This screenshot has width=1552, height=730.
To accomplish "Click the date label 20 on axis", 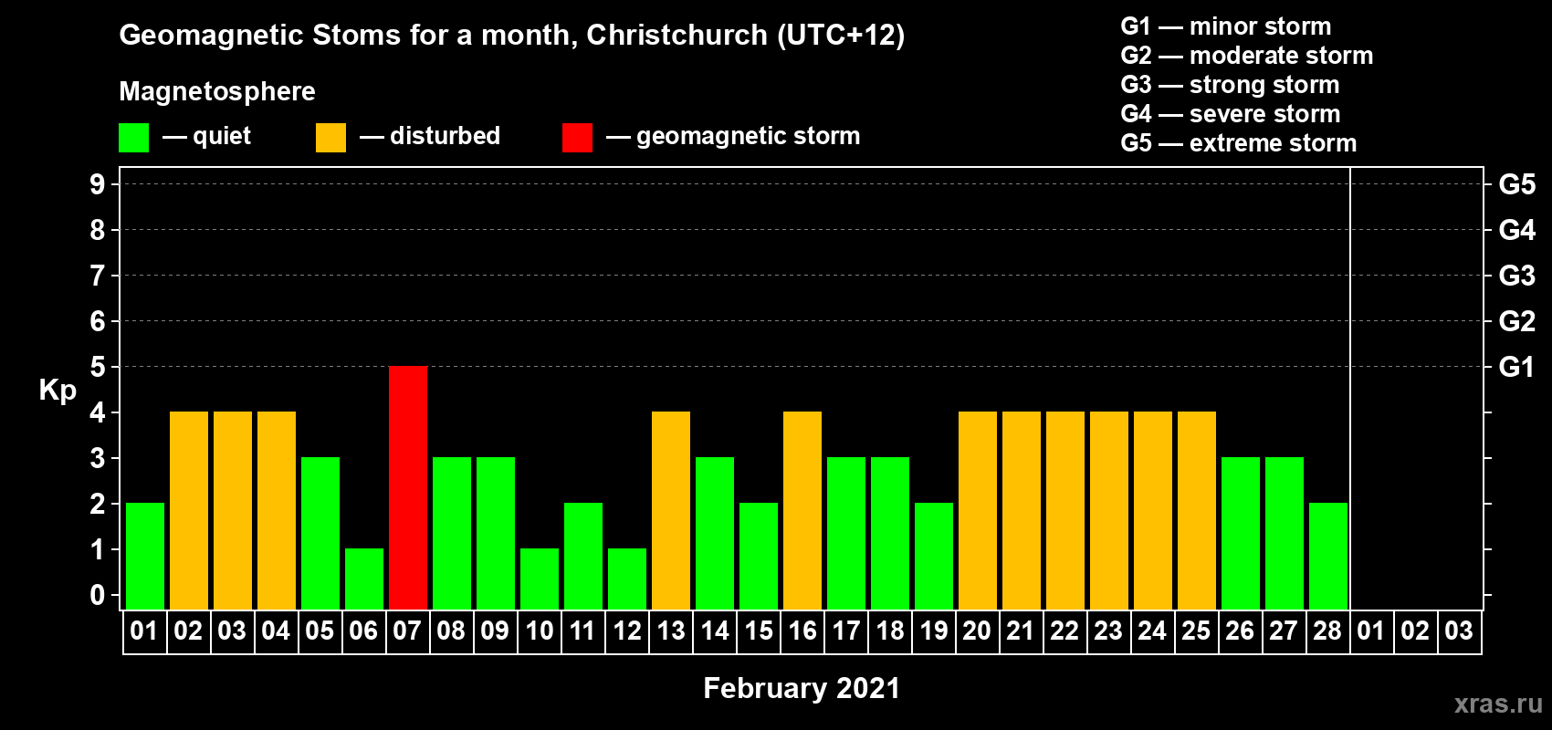I will pos(977,631).
